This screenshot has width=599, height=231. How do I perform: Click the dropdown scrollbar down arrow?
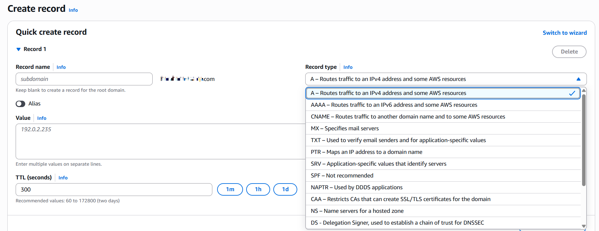coord(584,226)
